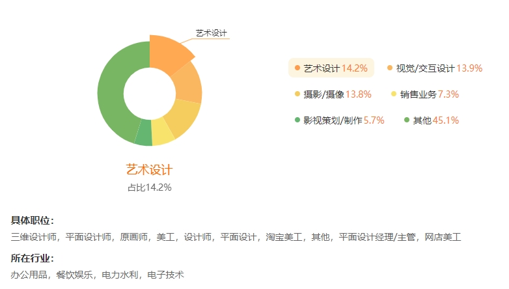The image size is (509, 289).
Task: Select the large green 其他 donut slice
Action: [113, 92]
